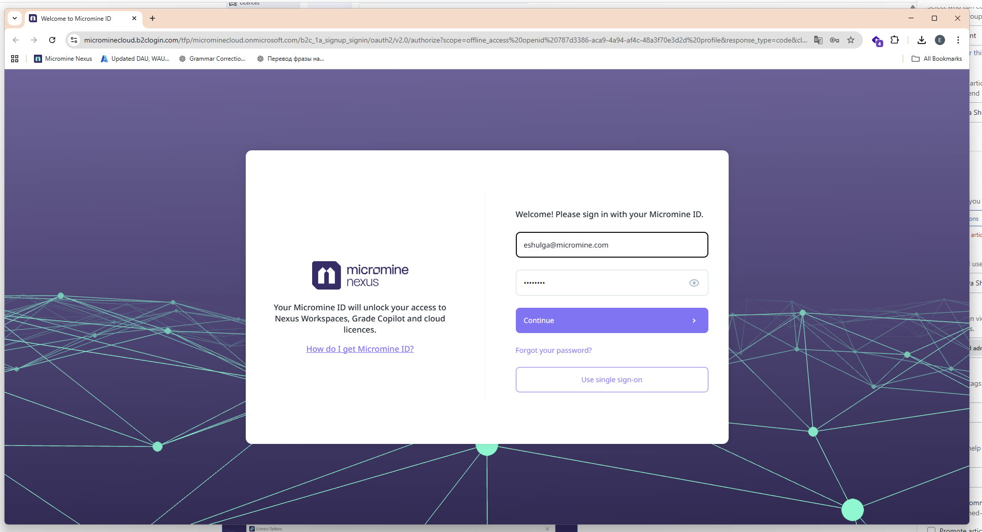The height and width of the screenshot is (532, 982).
Task: Click the Use single sign-on button
Action: 612,380
